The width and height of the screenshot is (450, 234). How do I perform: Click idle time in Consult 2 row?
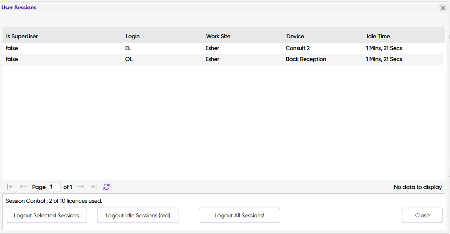pyautogui.click(x=403, y=48)
